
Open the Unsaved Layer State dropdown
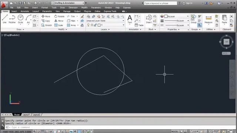(x=105, y=21)
